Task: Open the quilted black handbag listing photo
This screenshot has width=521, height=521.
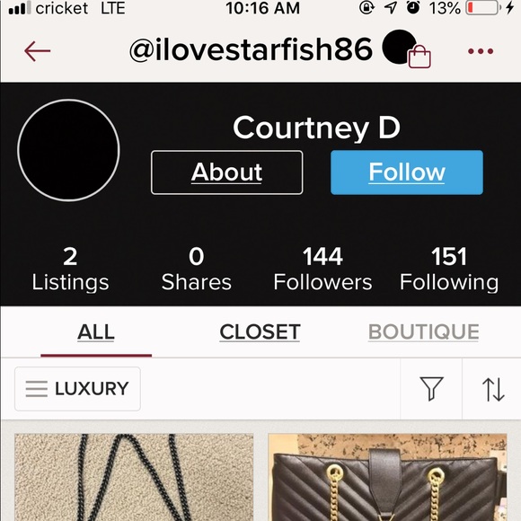Action: (387, 477)
